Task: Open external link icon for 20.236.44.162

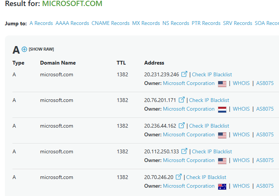Action: tap(181, 125)
